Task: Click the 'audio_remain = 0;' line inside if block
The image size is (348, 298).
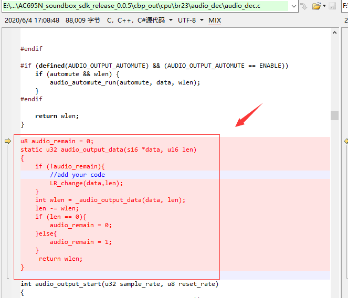Action: [81, 225]
